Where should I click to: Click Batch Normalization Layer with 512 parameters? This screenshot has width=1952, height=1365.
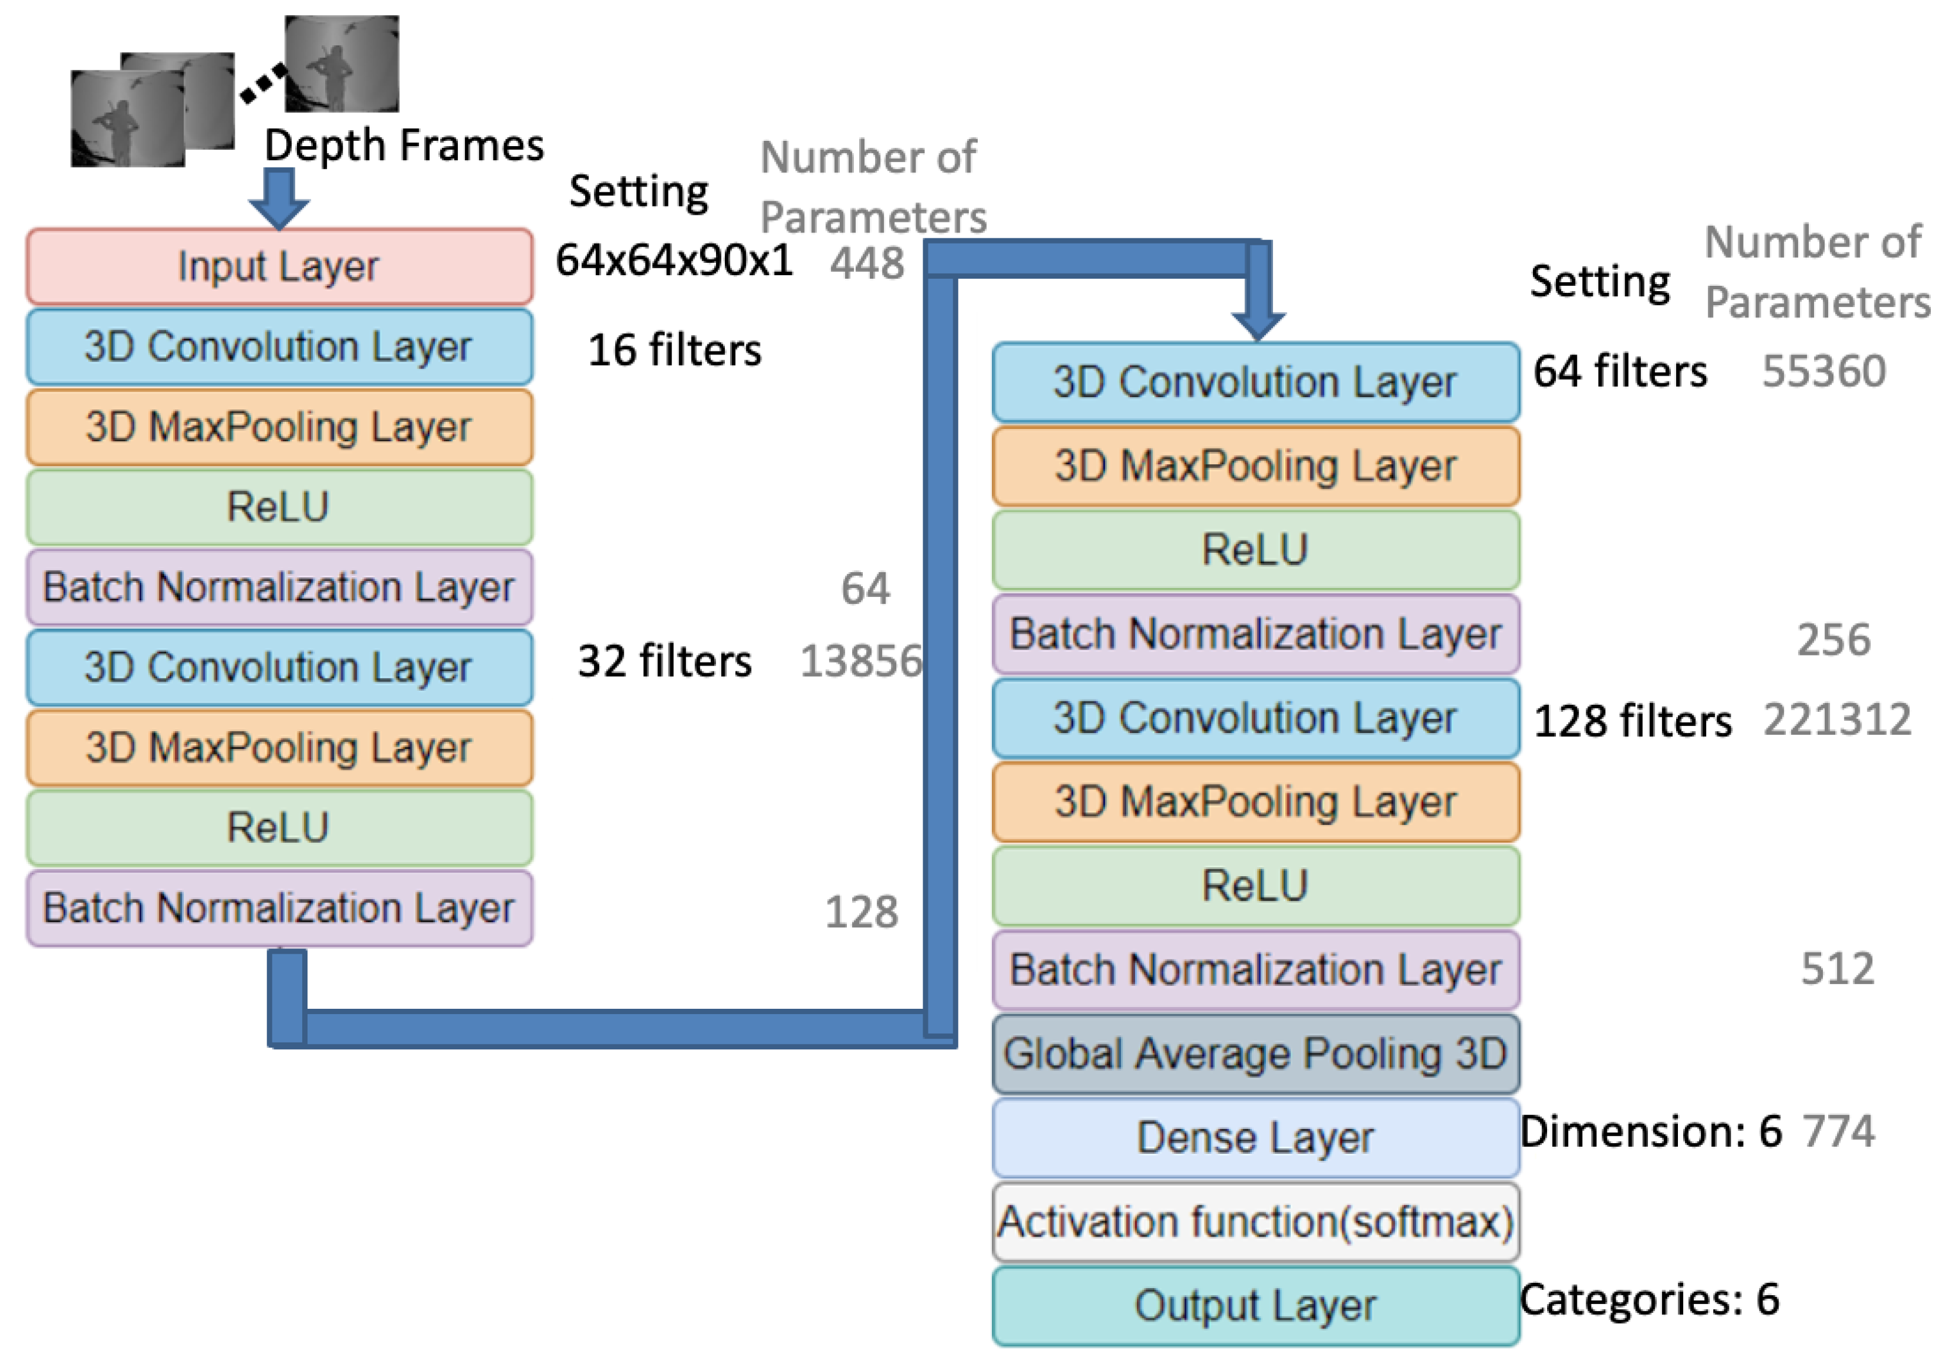click(1256, 970)
